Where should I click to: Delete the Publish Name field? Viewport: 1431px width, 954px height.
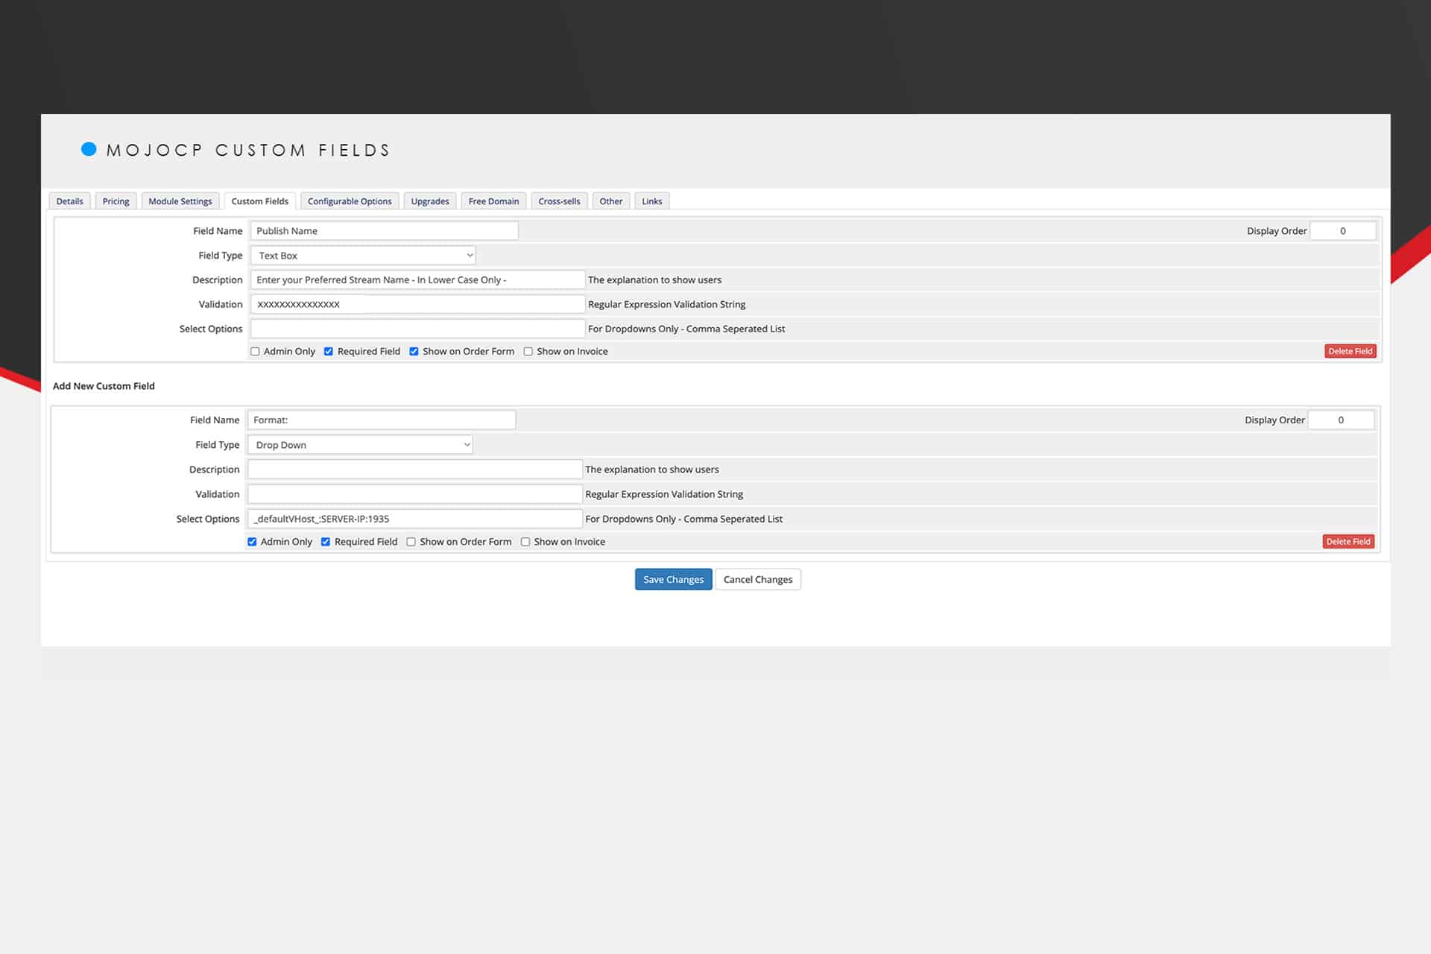pos(1350,351)
